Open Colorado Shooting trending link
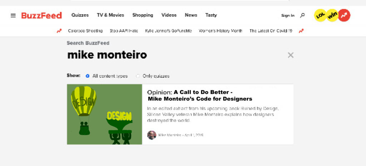 click(x=85, y=31)
